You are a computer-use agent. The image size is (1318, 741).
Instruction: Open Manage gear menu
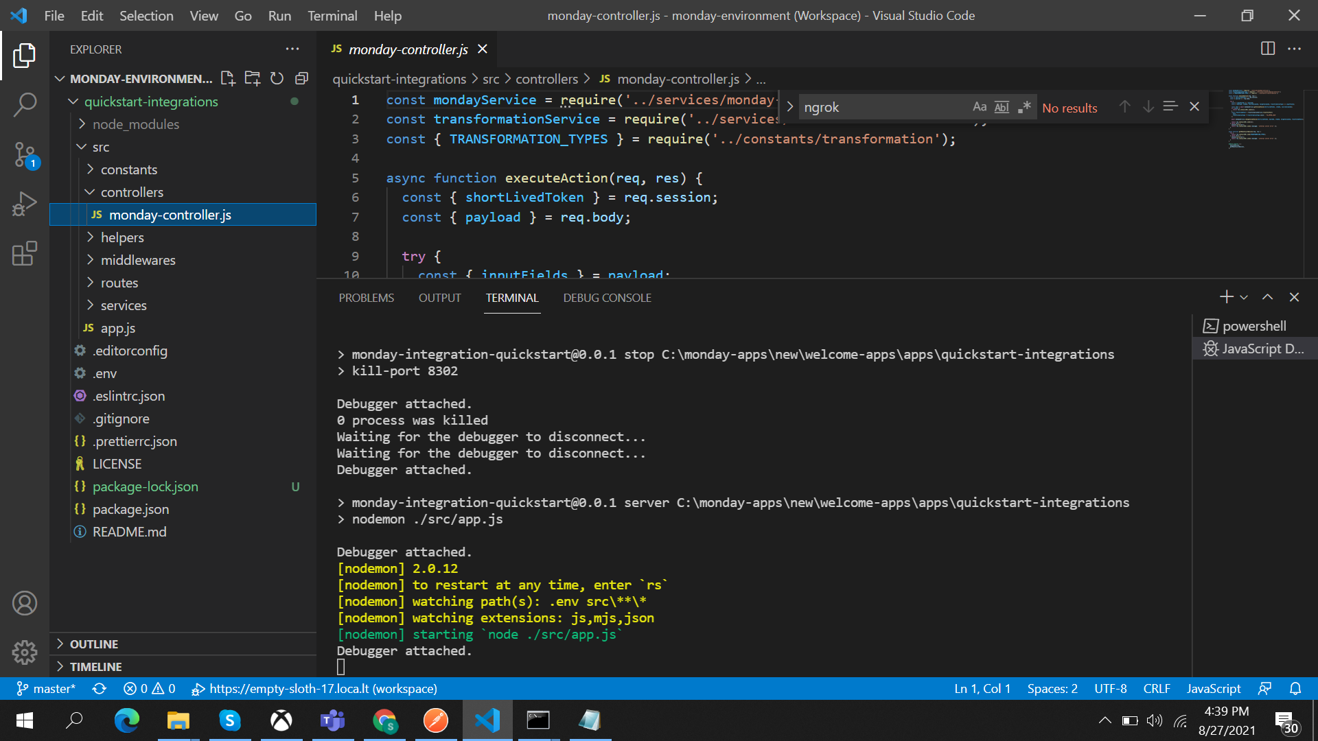click(25, 652)
